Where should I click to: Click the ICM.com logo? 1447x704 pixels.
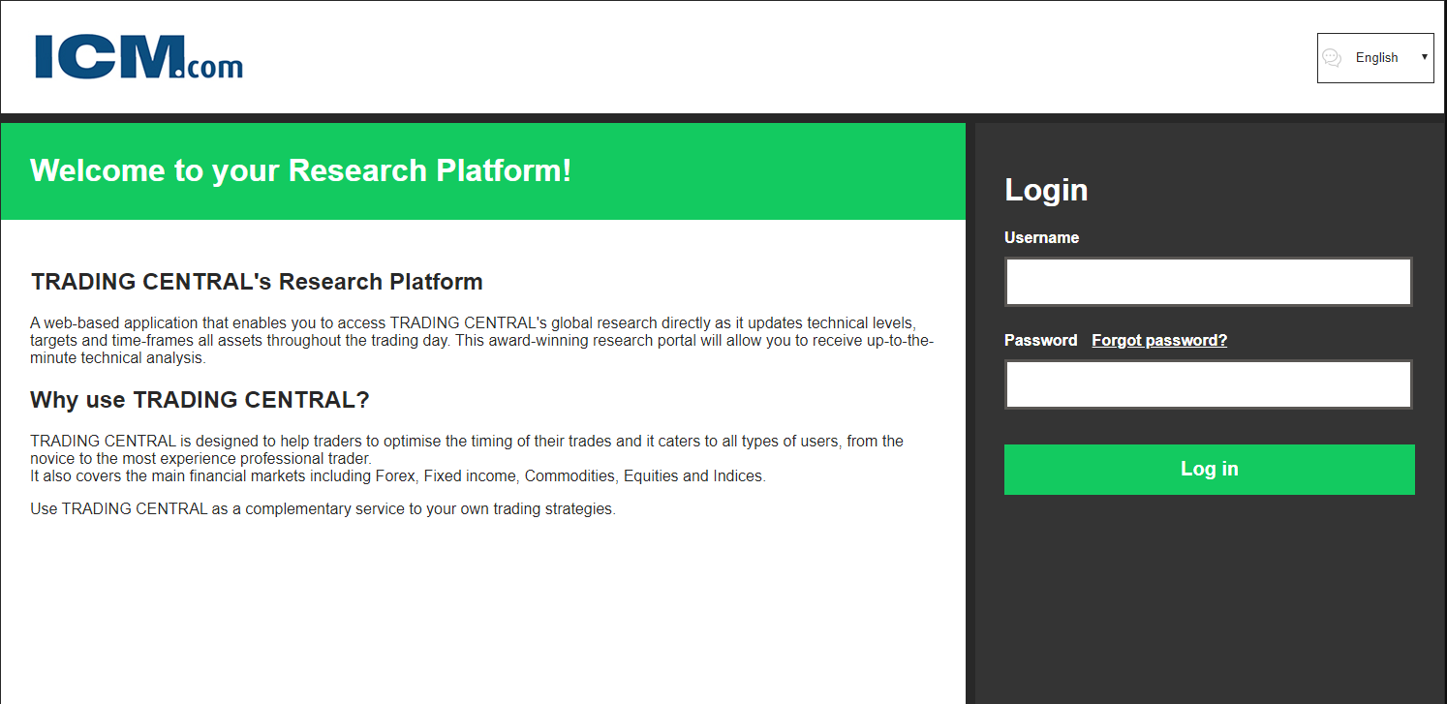tap(139, 57)
